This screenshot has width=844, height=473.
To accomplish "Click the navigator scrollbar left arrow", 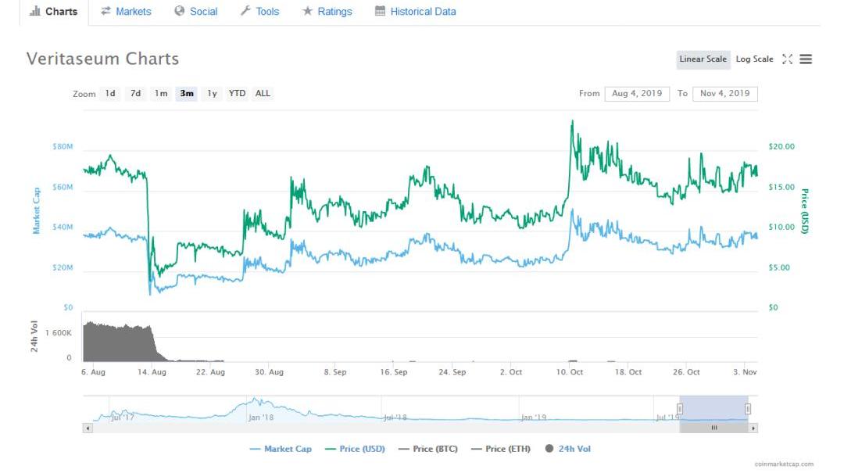I will point(87,428).
